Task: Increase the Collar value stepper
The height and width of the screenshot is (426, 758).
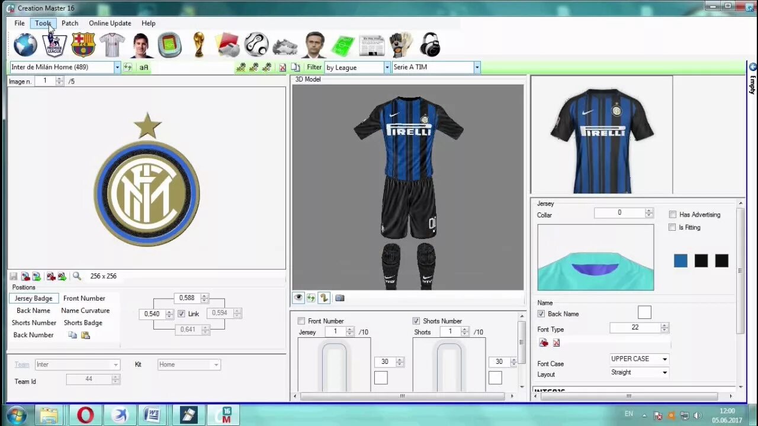Action: 649,211
